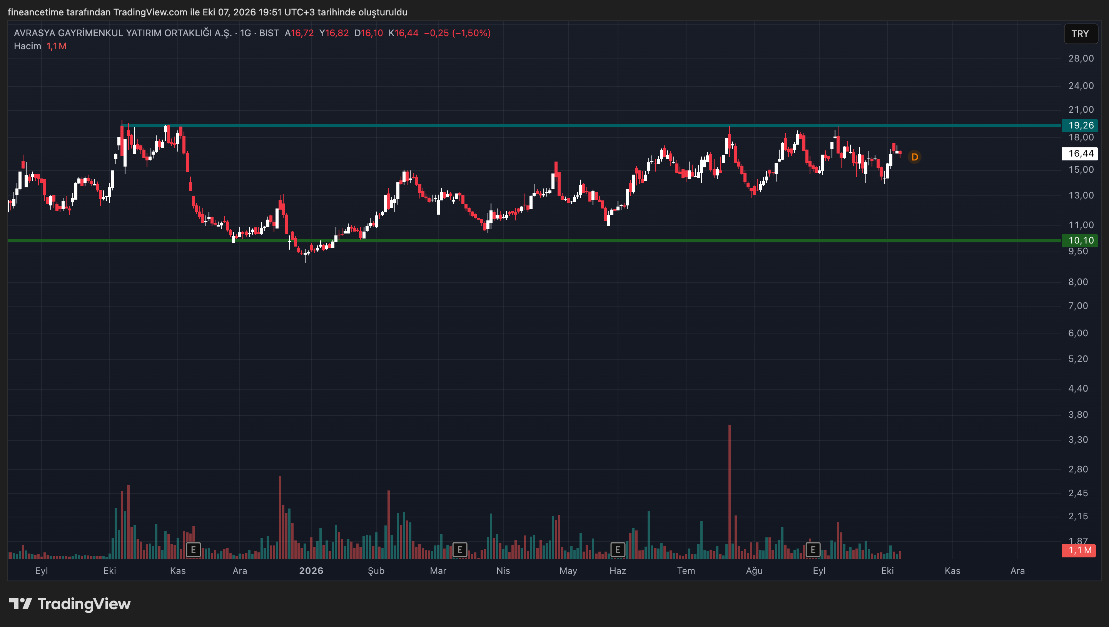Click the May label on time axis
Screen dimensions: 1109x627
coord(568,570)
